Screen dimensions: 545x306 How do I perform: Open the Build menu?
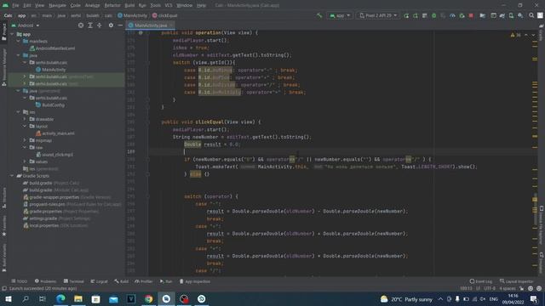point(129,5)
